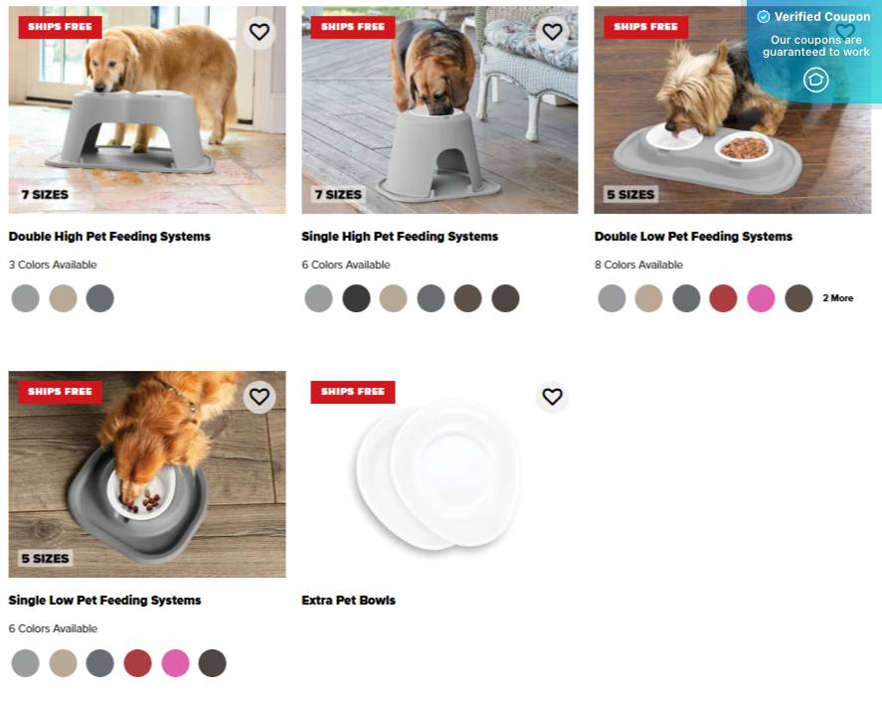The height and width of the screenshot is (703, 882).
Task: Open the Extra Pet Bowls product link
Action: pos(348,601)
